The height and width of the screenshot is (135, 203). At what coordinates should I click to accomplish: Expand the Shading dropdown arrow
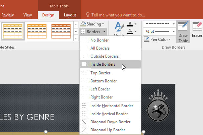click(x=103, y=24)
